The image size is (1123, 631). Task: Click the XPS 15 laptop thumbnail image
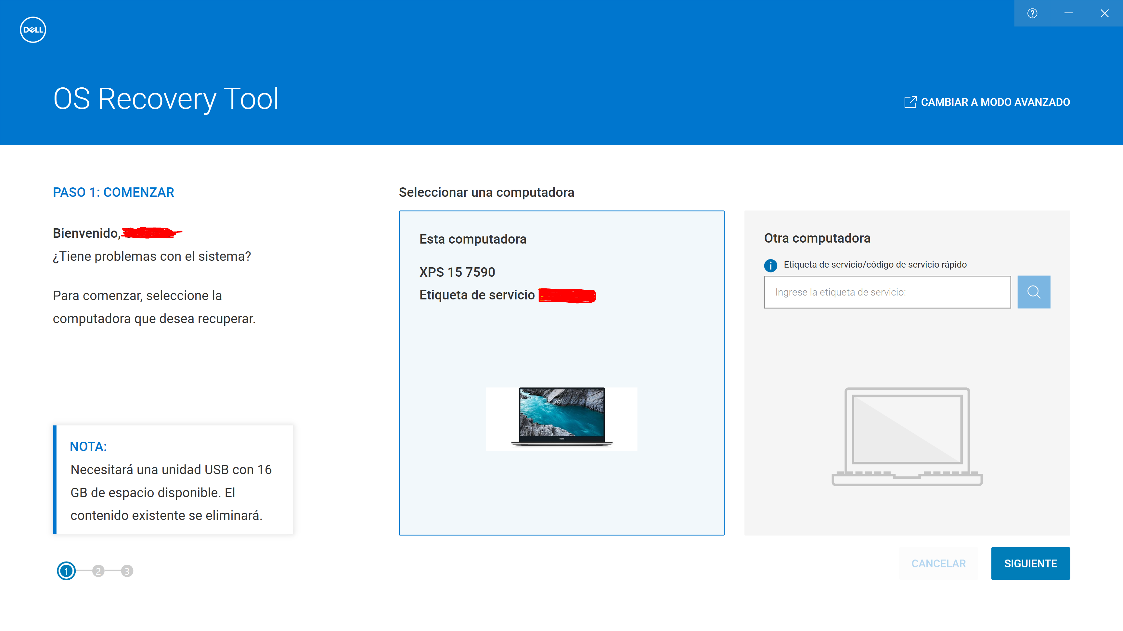click(561, 418)
